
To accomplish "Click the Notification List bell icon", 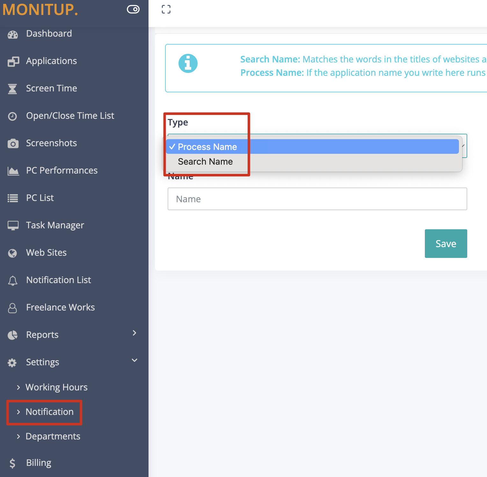I will coord(13,281).
